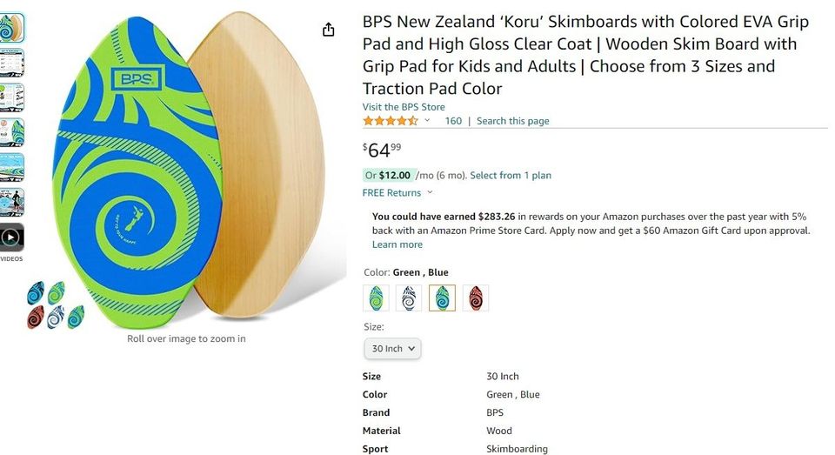The height and width of the screenshot is (455, 835).
Task: Click the share icon above the product image
Action: point(328,30)
